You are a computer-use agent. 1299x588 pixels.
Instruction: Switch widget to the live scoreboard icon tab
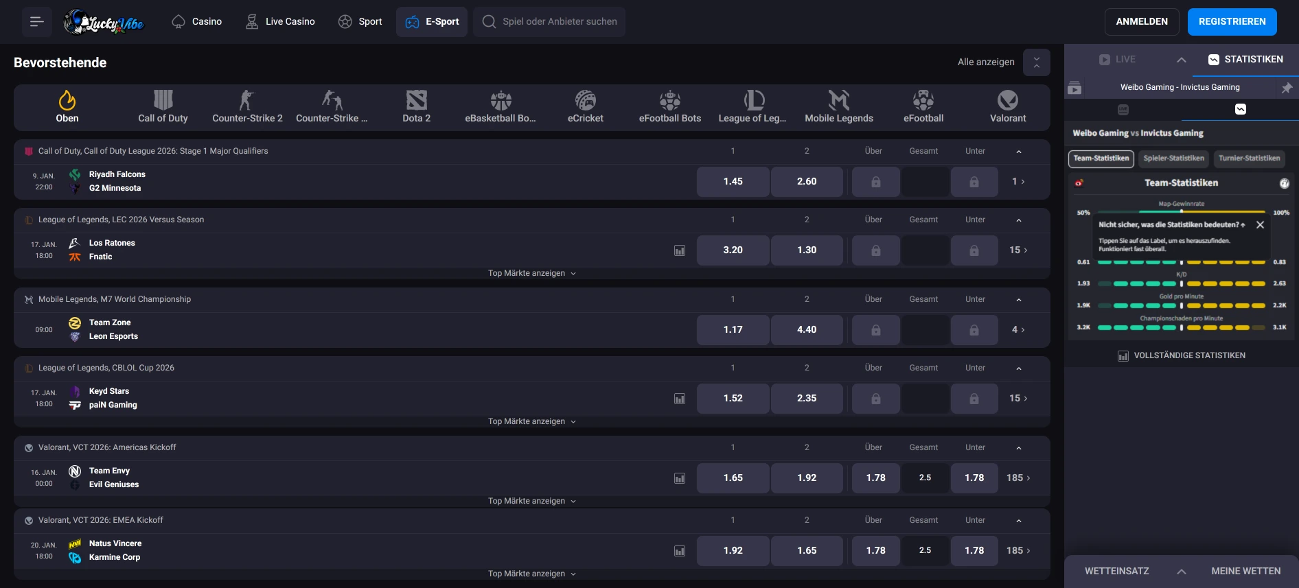1123,109
